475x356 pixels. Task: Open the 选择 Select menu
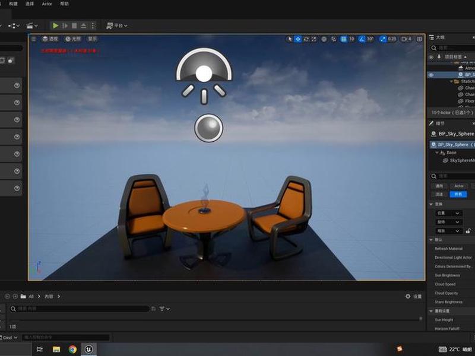click(x=29, y=4)
